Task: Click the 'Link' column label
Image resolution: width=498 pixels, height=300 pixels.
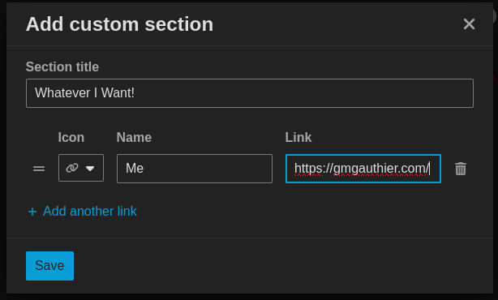Action: coord(298,138)
